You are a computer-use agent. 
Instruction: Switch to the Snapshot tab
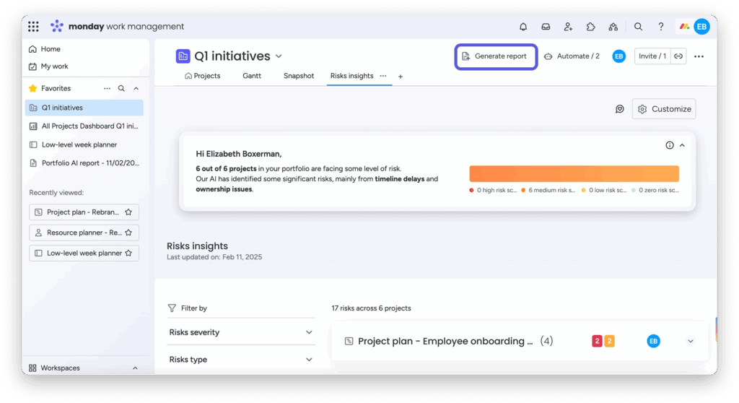299,76
